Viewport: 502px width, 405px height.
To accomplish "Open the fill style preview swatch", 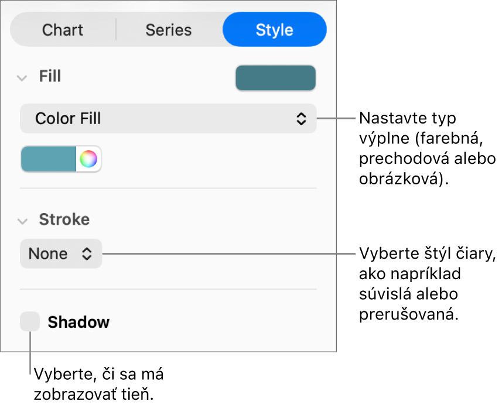I will pyautogui.click(x=275, y=78).
